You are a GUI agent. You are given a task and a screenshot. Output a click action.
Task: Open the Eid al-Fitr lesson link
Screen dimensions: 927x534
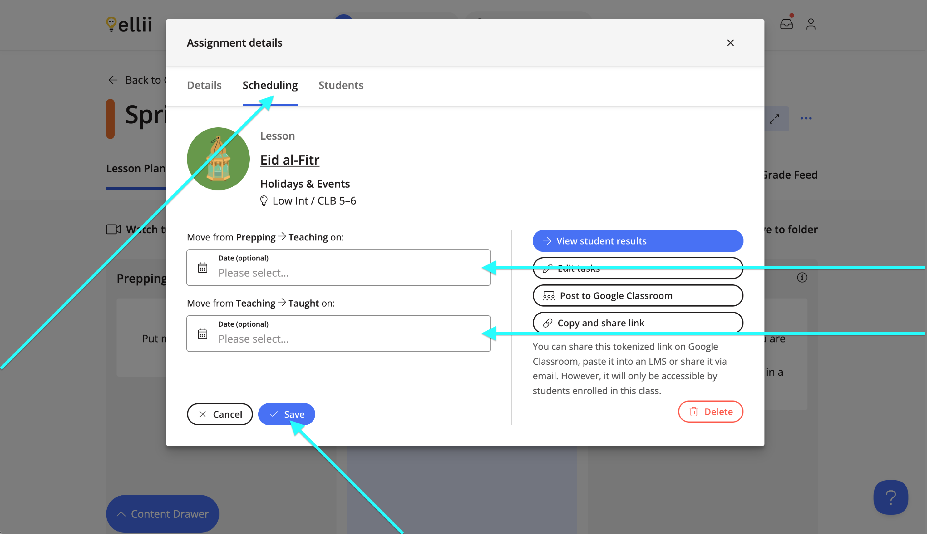pyautogui.click(x=290, y=160)
